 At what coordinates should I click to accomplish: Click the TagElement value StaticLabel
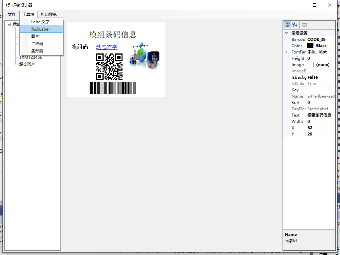321,109
